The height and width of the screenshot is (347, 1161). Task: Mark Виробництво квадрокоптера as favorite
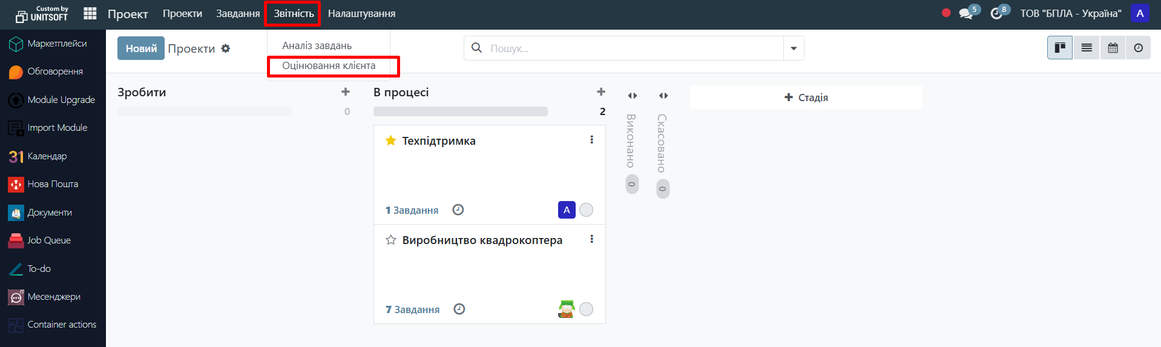(x=391, y=240)
